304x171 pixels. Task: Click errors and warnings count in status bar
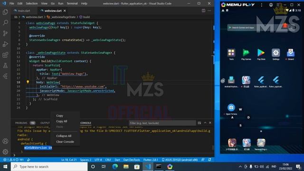pyautogui.click(x=13, y=160)
